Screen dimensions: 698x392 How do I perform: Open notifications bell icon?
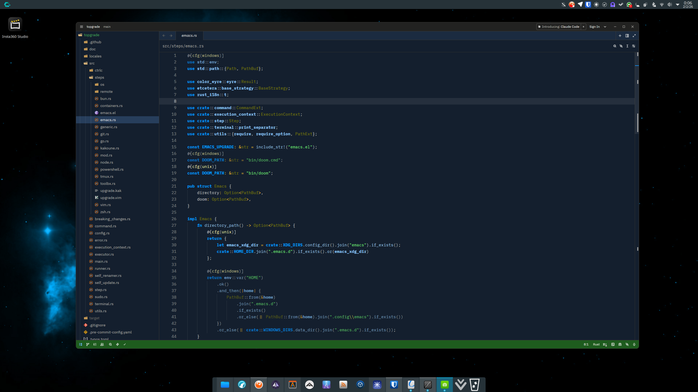click(x=634, y=344)
